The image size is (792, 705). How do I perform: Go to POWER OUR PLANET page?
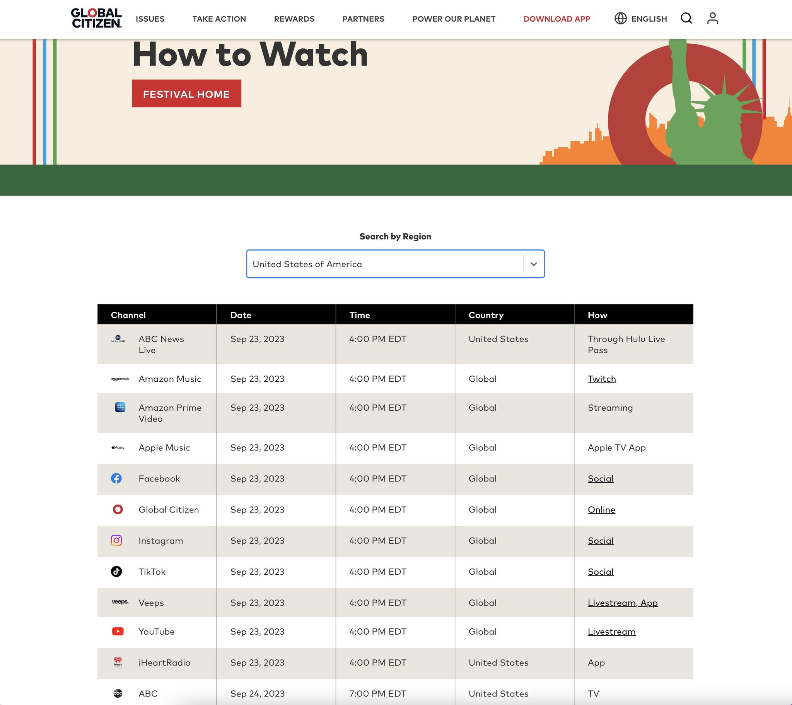point(454,19)
